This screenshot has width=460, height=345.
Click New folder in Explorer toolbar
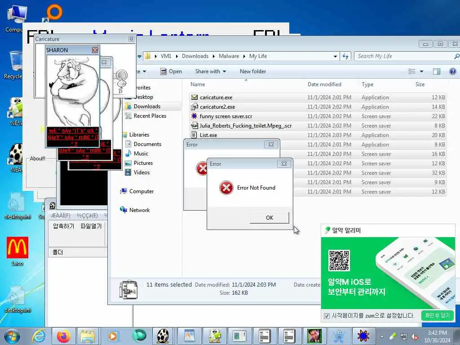253,71
